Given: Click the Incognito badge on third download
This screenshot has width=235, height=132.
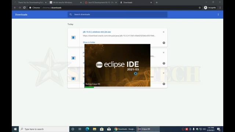Looking at the screenshot, I should pos(164,84).
